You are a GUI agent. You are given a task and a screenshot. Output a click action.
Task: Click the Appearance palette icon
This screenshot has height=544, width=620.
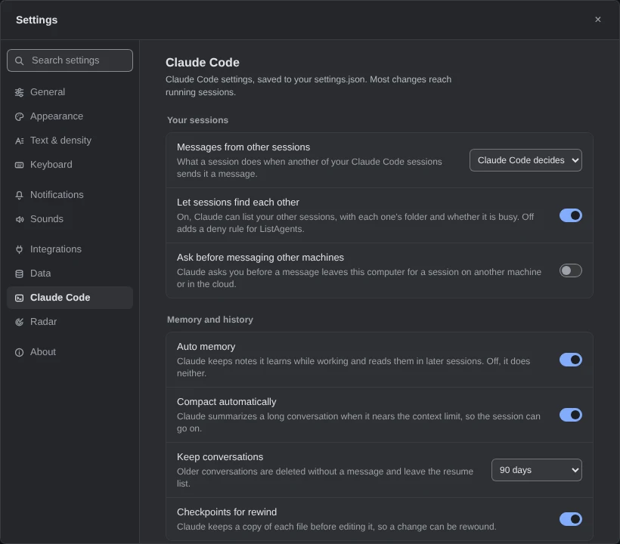tap(19, 116)
